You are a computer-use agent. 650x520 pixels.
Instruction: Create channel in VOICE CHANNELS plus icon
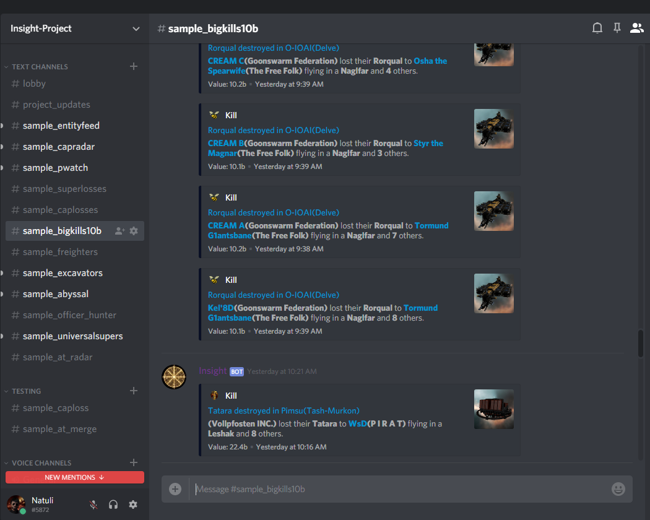134,462
